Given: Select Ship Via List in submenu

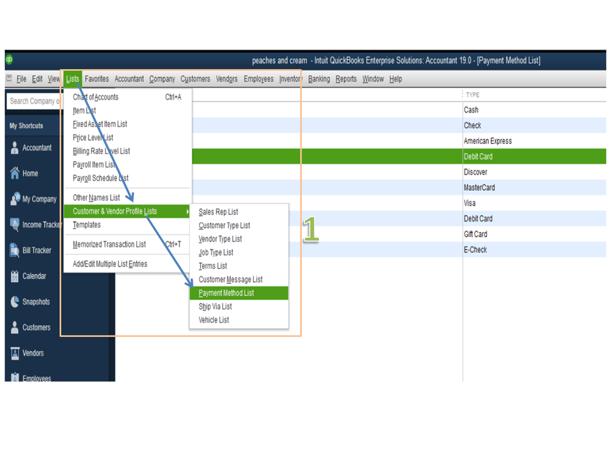Looking at the screenshot, I should coord(239,307).
